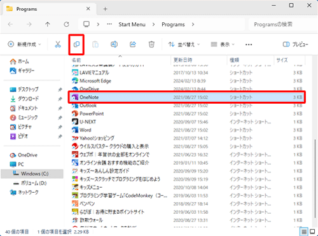Unpin デスクトップ with its pin icon
The height and width of the screenshot is (236, 318).
coord(60,90)
